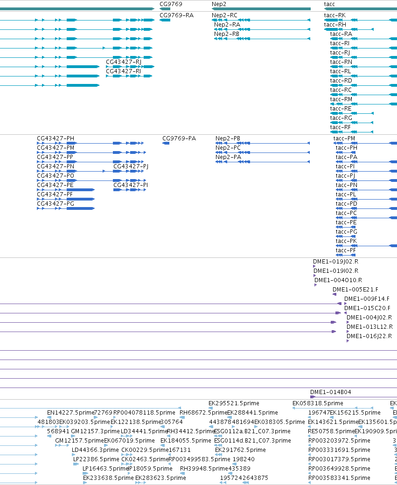This screenshot has height=485, width=397.
Task: Select clone DME1-004O10.R
Action: (338, 280)
